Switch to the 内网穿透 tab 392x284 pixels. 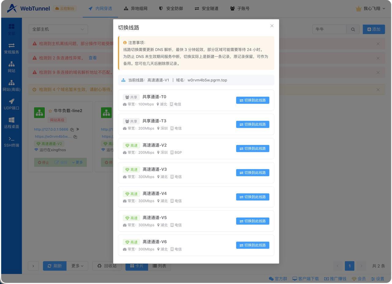(x=100, y=9)
